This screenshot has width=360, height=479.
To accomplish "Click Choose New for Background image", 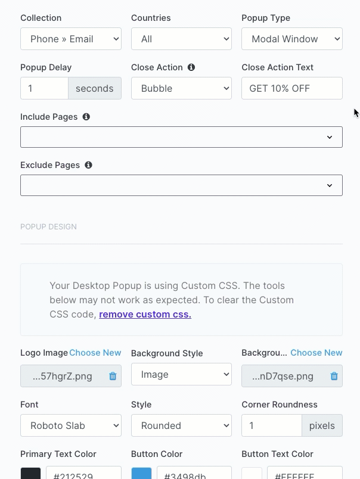I will pyautogui.click(x=316, y=353).
